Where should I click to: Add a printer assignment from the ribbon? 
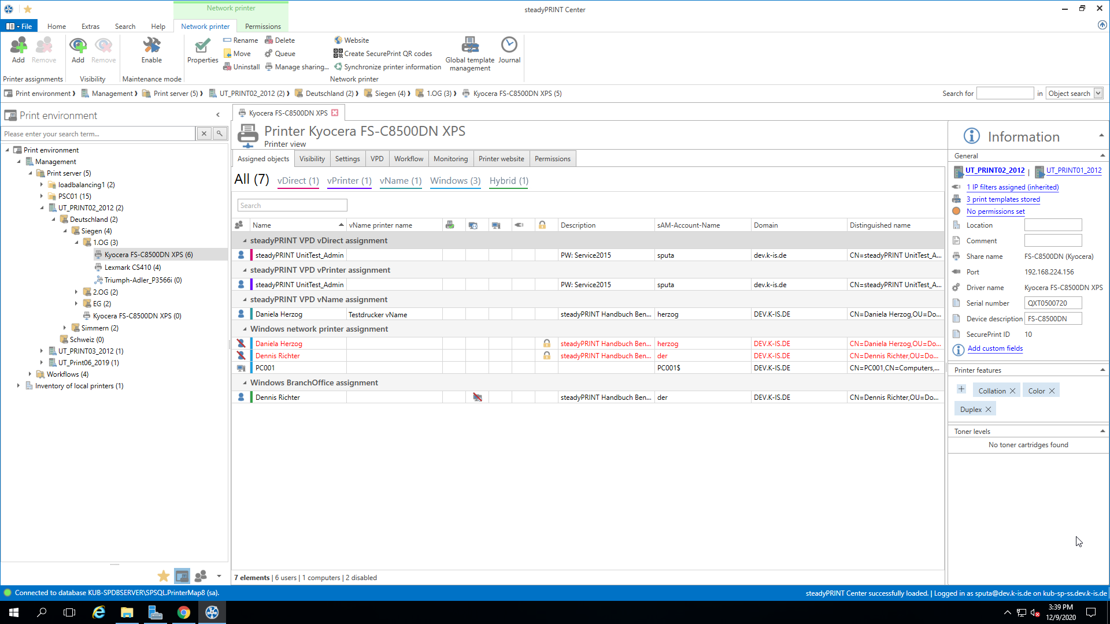(x=18, y=50)
